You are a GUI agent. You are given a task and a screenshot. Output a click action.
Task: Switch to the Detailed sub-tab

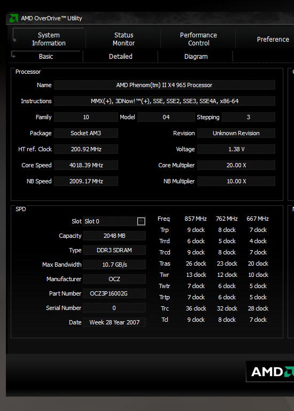click(121, 56)
